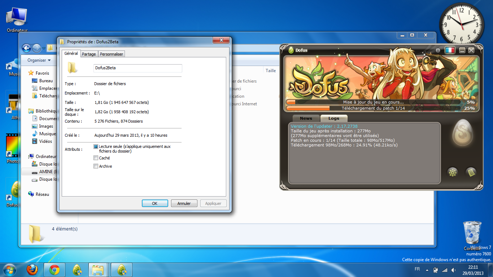Image resolution: width=493 pixels, height=277 pixels.
Task: Click the Taille column header in Explorer
Action: click(271, 71)
